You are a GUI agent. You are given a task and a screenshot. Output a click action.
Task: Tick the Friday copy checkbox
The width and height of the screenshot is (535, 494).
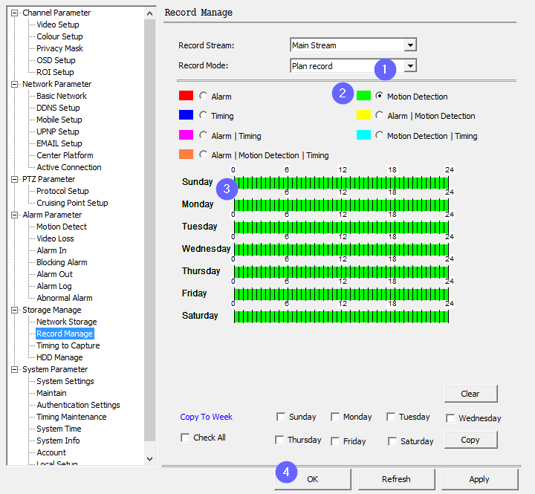(x=335, y=441)
